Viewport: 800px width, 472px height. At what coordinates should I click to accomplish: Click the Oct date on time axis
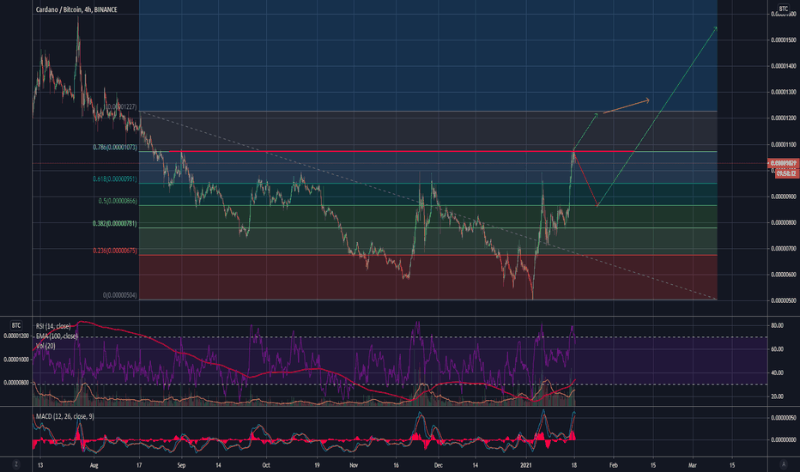(x=266, y=465)
